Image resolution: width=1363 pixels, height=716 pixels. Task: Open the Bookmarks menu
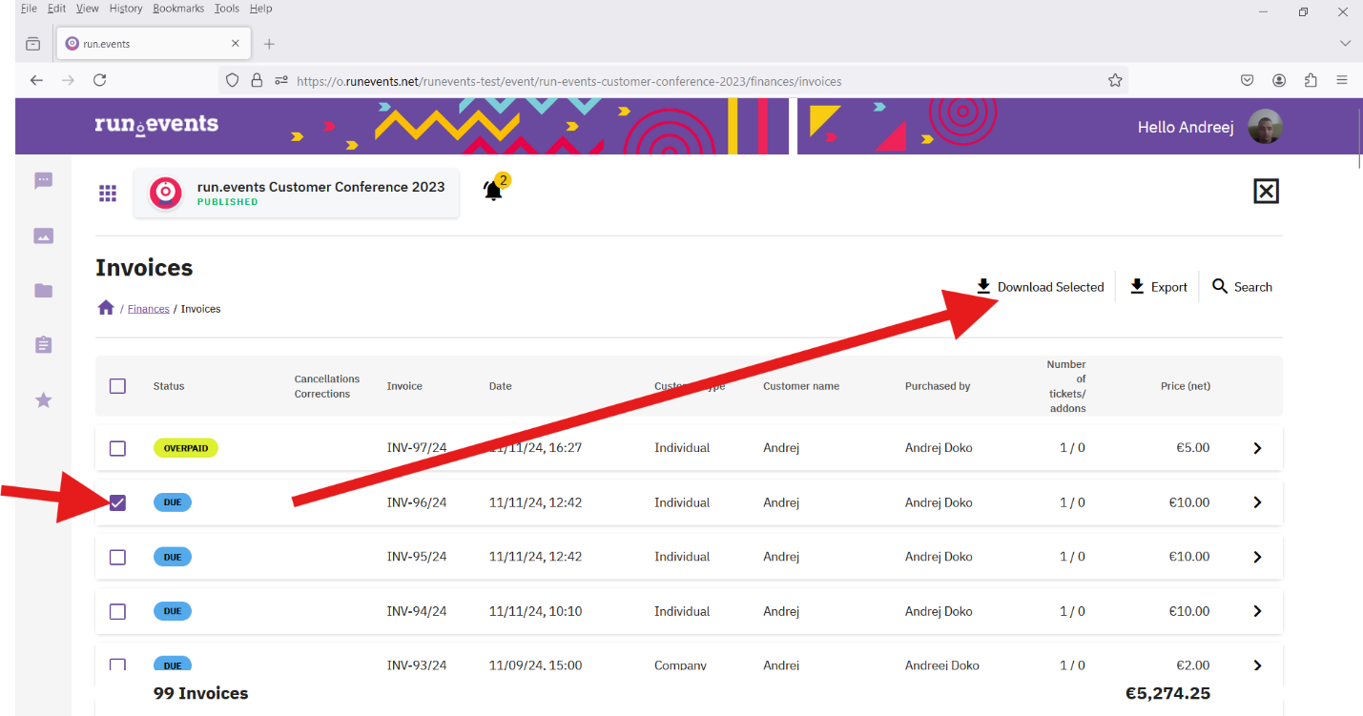tap(178, 9)
